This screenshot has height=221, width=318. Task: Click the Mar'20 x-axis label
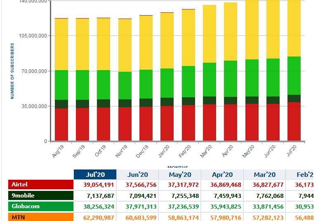click(206, 151)
